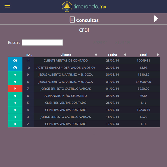167x167 pixels.
Task: Click the clock status icon for ID 10
Action: 15,67
